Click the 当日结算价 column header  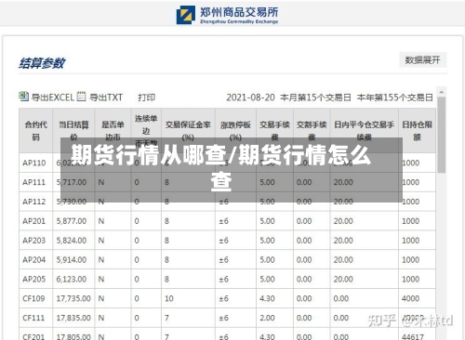(x=73, y=131)
